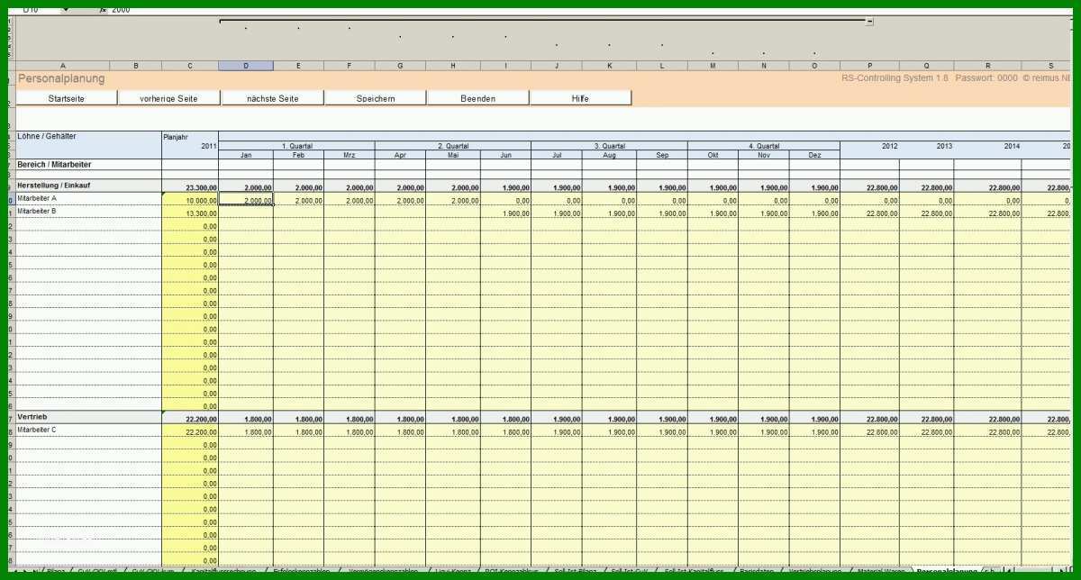Click the Jun month header
This screenshot has height=580, width=1081.
505,155
